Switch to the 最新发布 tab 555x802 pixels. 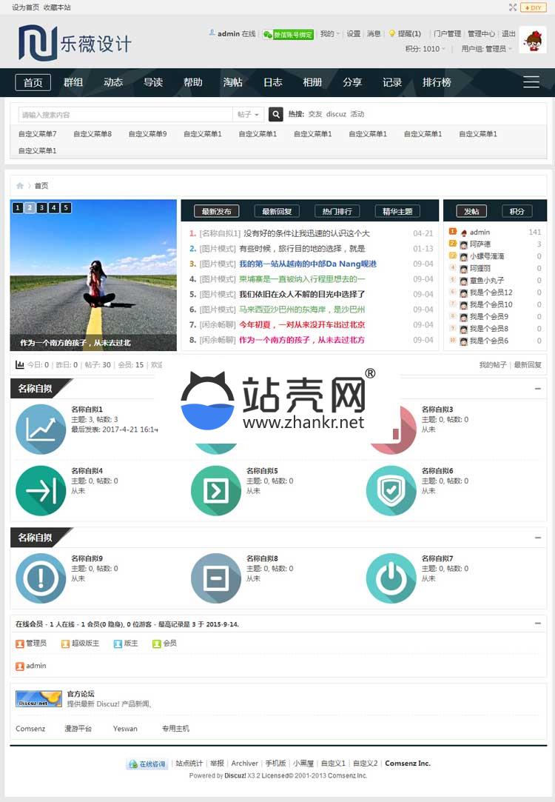pyautogui.click(x=216, y=211)
